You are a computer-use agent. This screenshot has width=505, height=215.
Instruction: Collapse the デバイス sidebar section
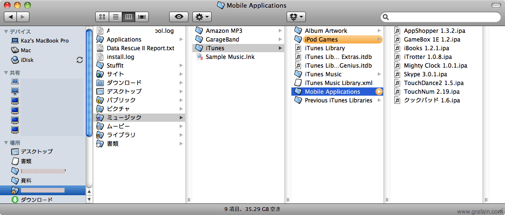[x=6, y=31]
